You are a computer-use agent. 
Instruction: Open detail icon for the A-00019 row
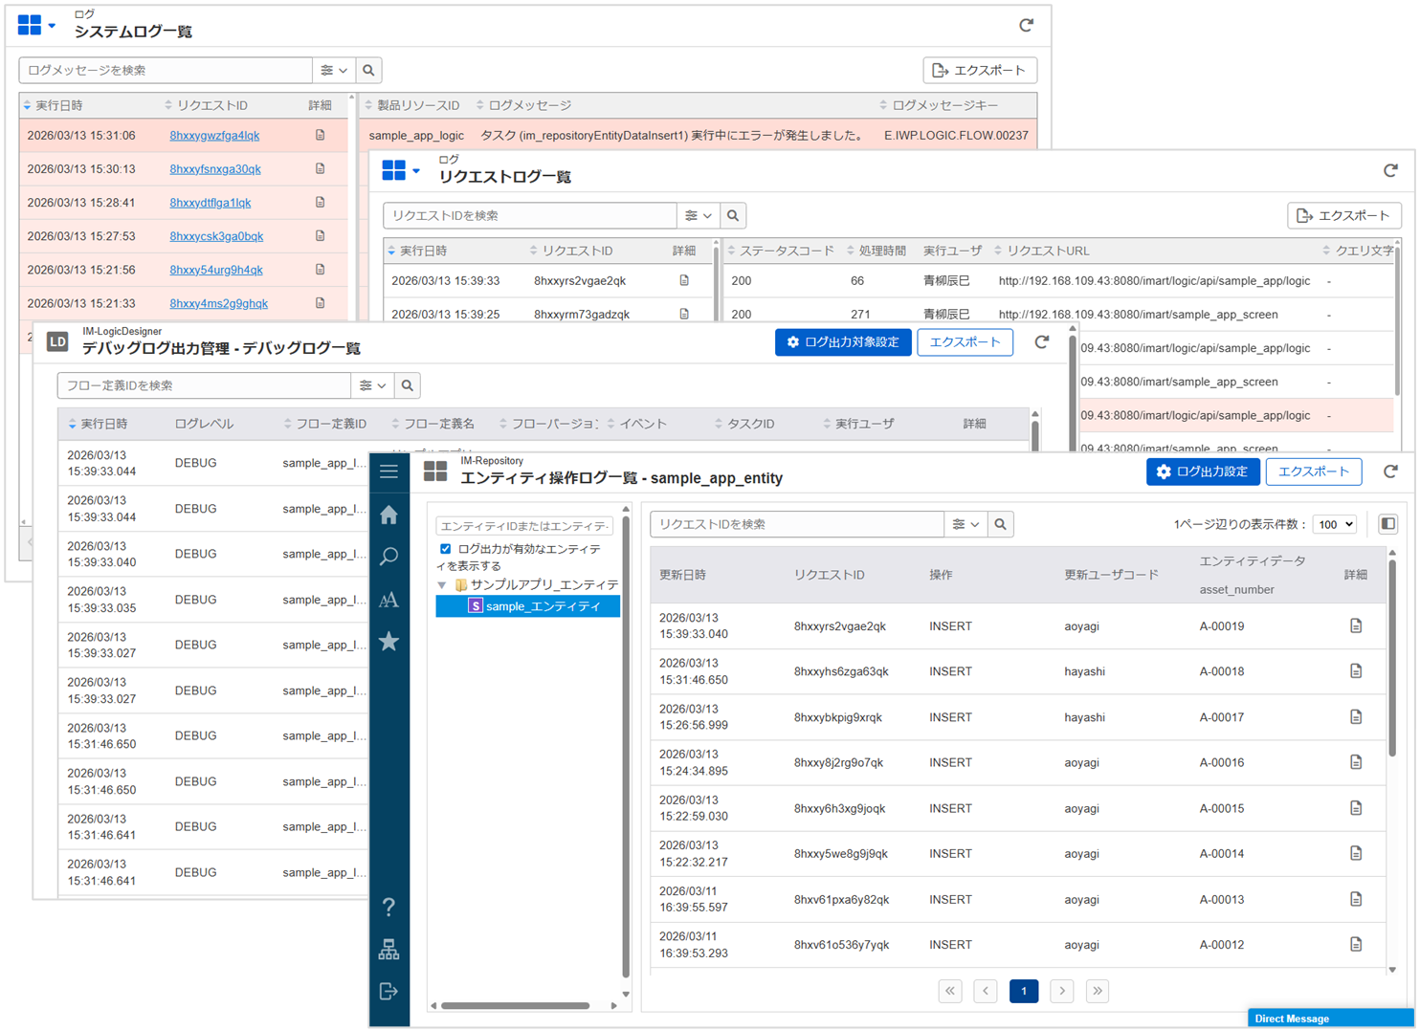[x=1355, y=626]
